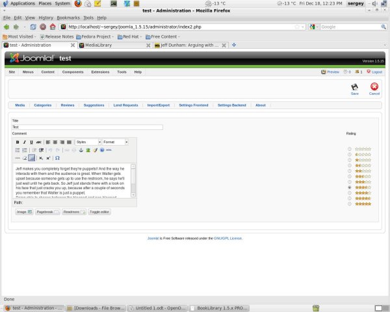This screenshot has height=312, width=390.
Task: Click the Title input field
Action: (87, 127)
